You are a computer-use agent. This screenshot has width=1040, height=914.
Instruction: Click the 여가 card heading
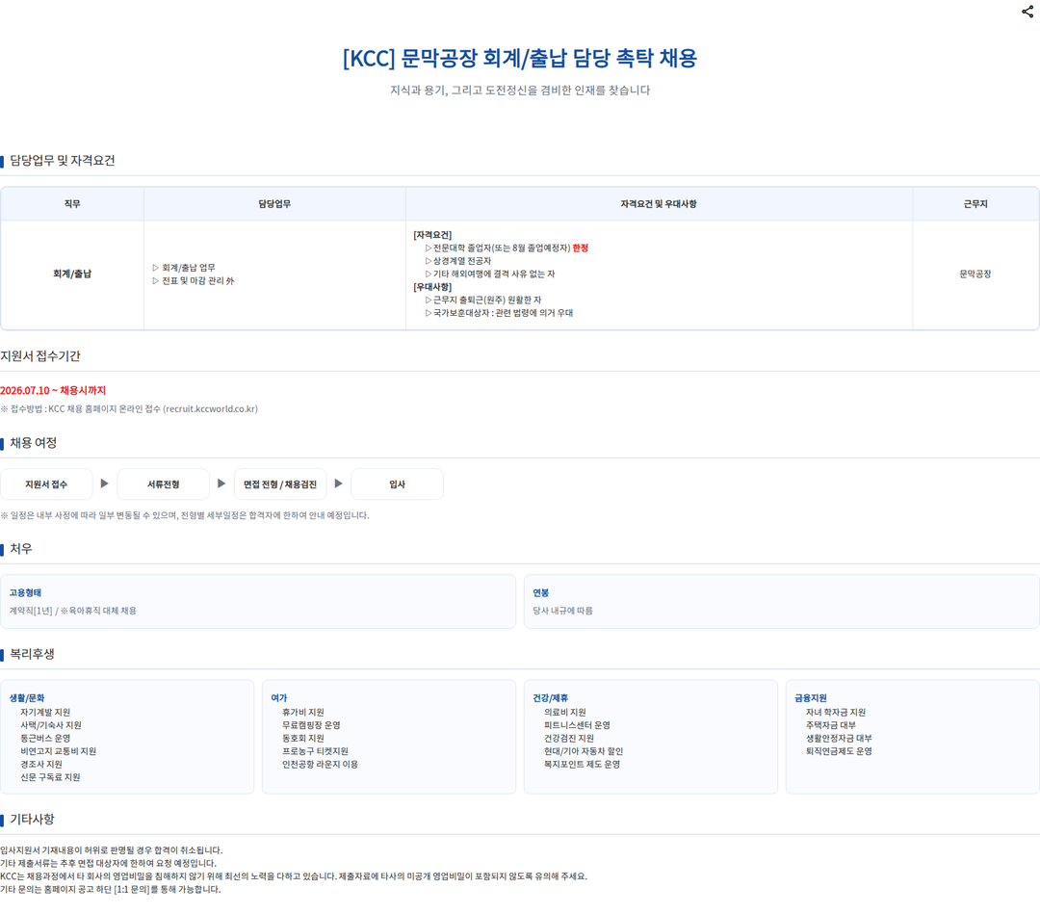[x=279, y=697]
